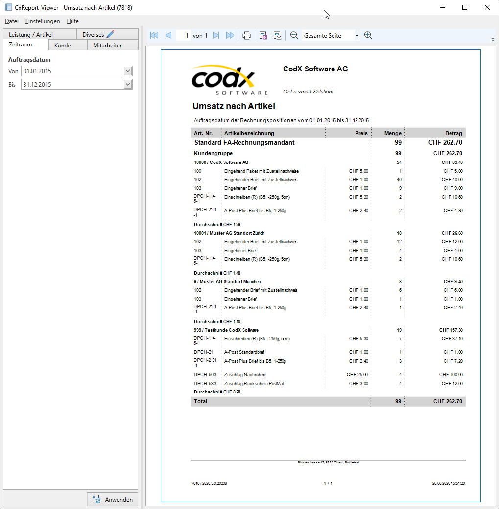Click the current page number field

tap(183, 35)
